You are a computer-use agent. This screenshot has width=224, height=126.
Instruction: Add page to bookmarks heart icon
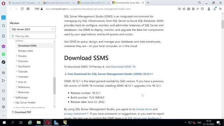[202, 9]
